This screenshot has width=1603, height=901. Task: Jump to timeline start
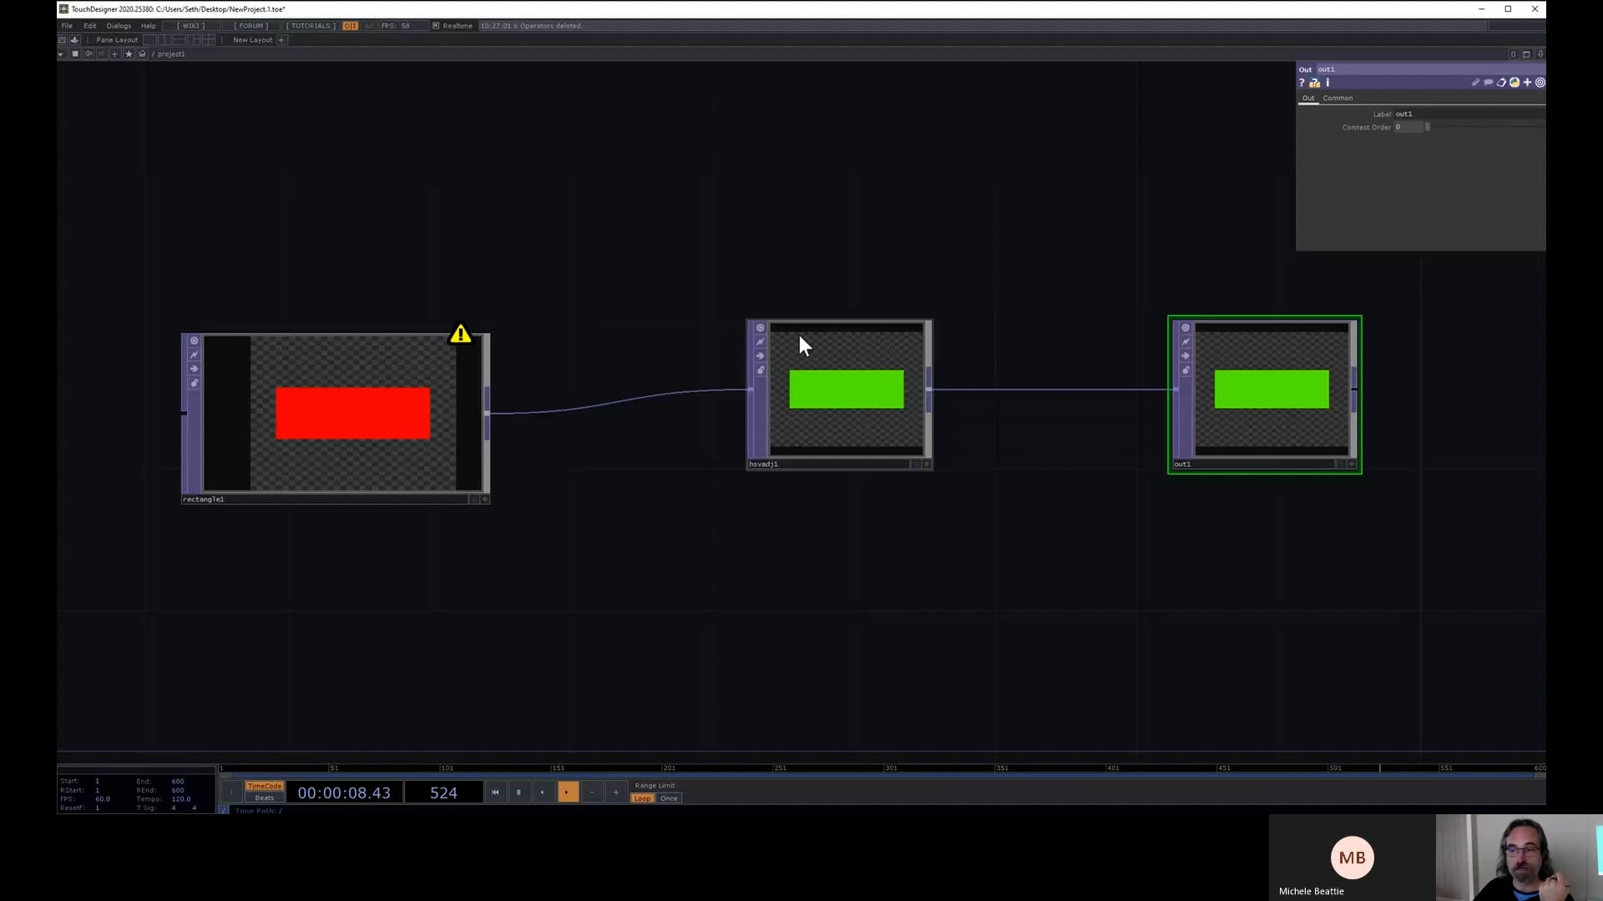pyautogui.click(x=495, y=793)
